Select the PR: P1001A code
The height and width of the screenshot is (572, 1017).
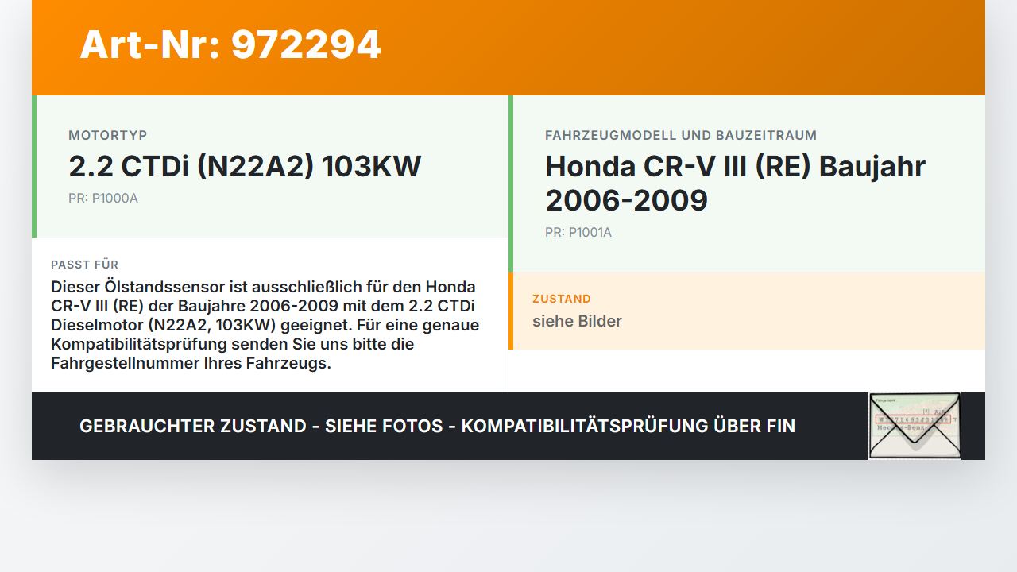pyautogui.click(x=578, y=232)
